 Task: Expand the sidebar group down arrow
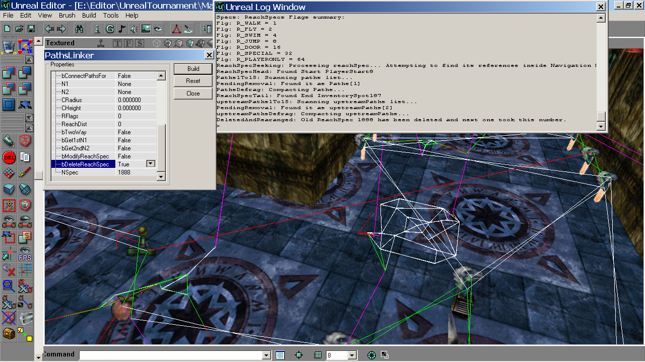coord(30,118)
